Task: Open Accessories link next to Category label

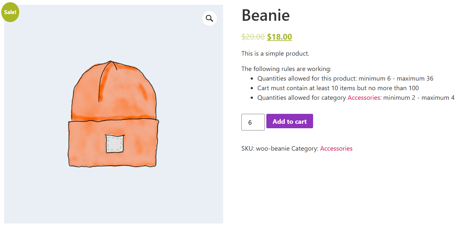Action: (336, 148)
